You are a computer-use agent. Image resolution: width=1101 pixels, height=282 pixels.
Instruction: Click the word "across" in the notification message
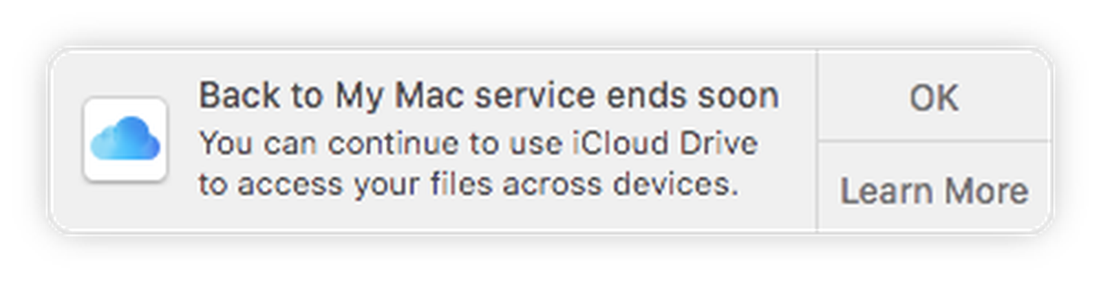pos(553,184)
